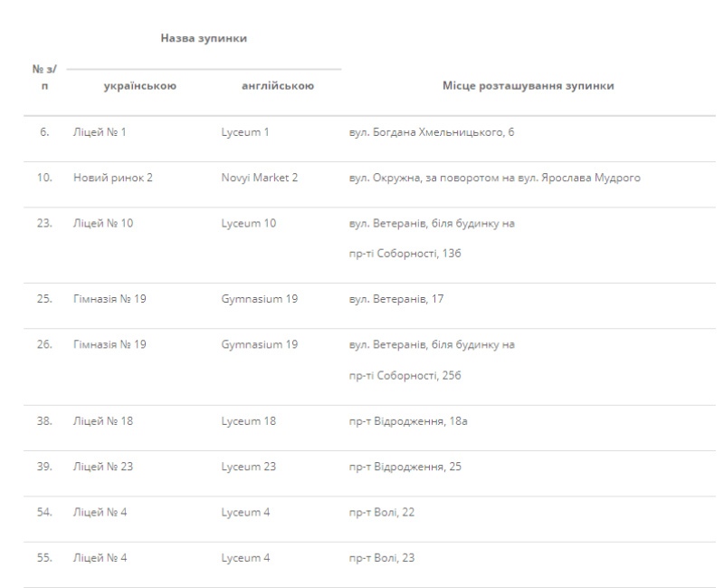Click the 'Novyi Market 2' cell
The height and width of the screenshot is (588, 724).
pyautogui.click(x=259, y=178)
